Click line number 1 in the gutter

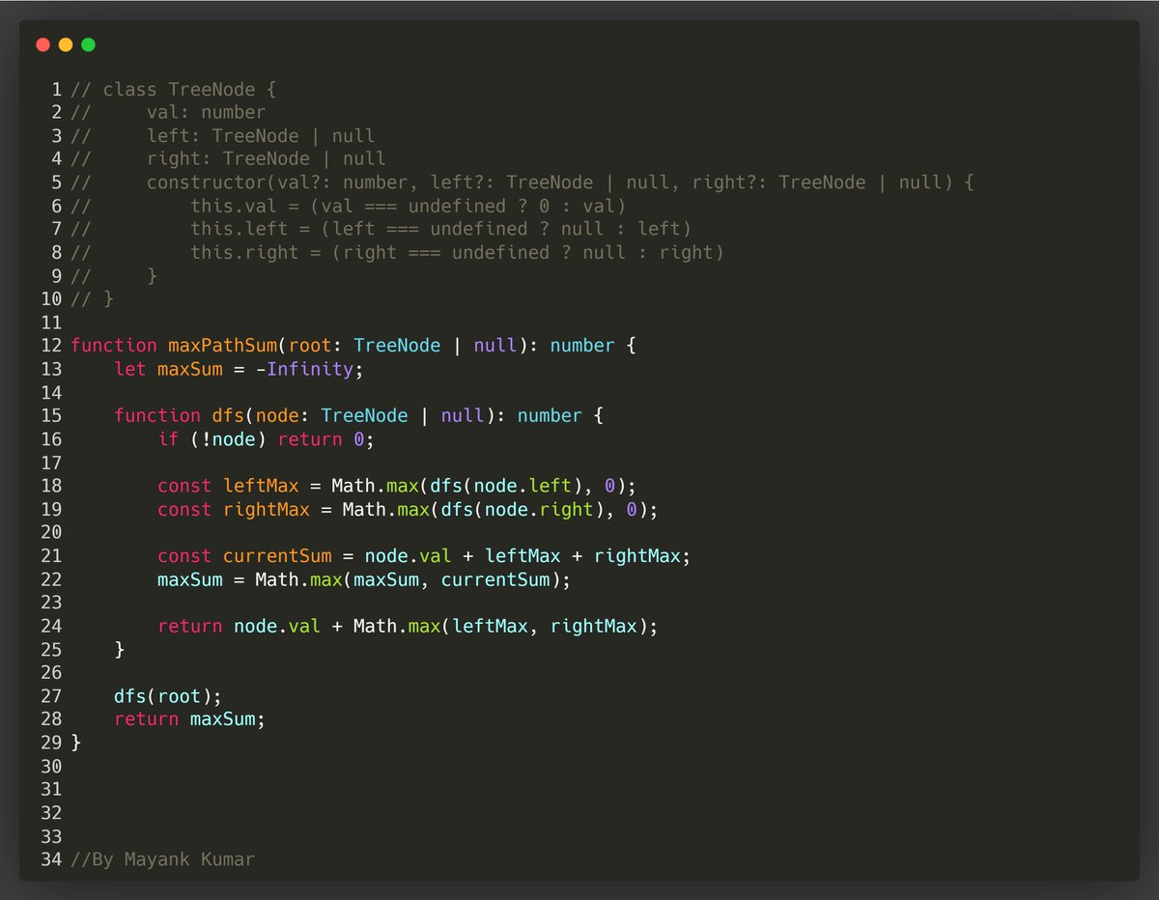click(57, 90)
